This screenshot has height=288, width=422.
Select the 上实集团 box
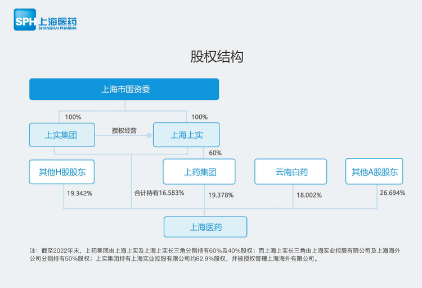(x=62, y=135)
